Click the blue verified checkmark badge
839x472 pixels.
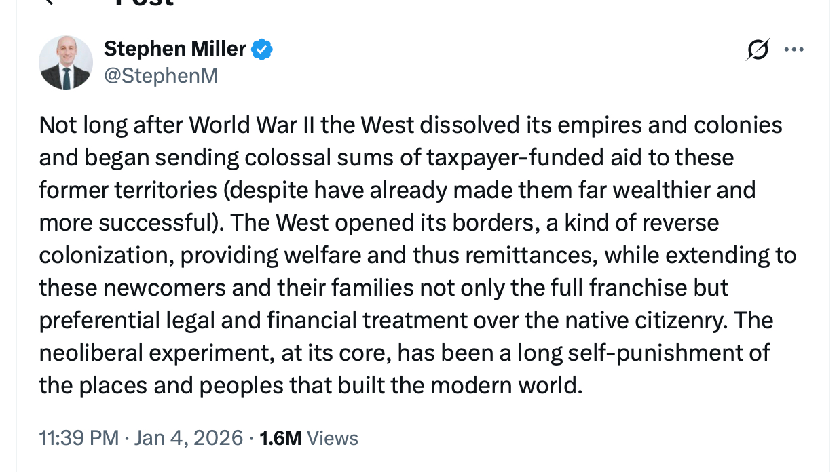coord(262,50)
